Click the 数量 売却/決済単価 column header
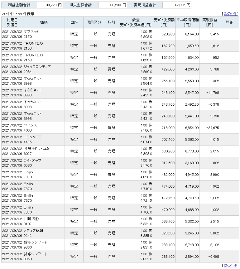Screen dimensions: 240x269 pos(136,23)
